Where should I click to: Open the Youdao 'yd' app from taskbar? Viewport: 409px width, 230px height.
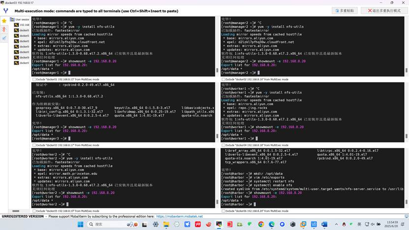198,224
